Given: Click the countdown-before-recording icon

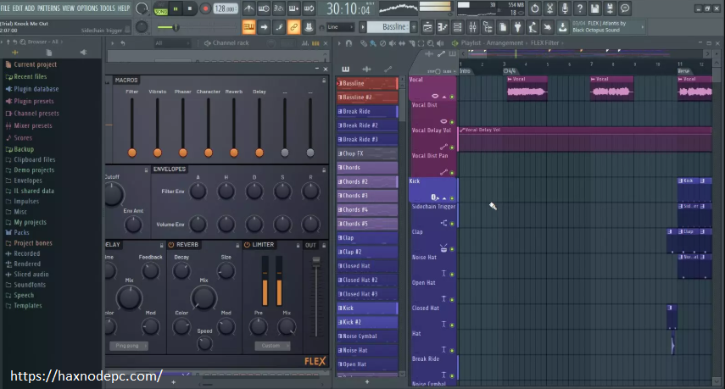Looking at the screenshot, I should [279, 8].
